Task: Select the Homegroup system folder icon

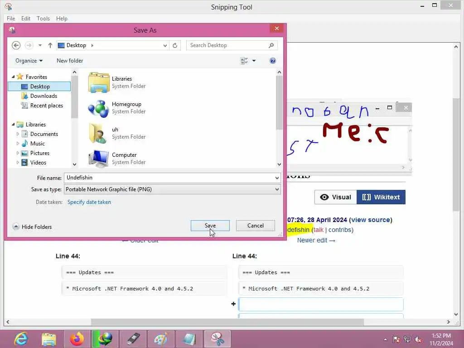Action: tap(99, 108)
